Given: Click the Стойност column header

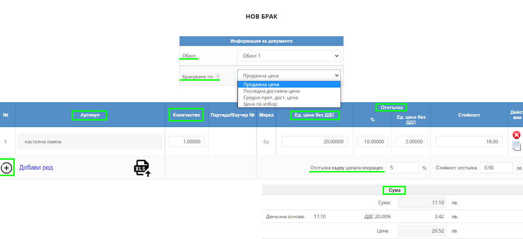Looking at the screenshot, I should (469, 115).
